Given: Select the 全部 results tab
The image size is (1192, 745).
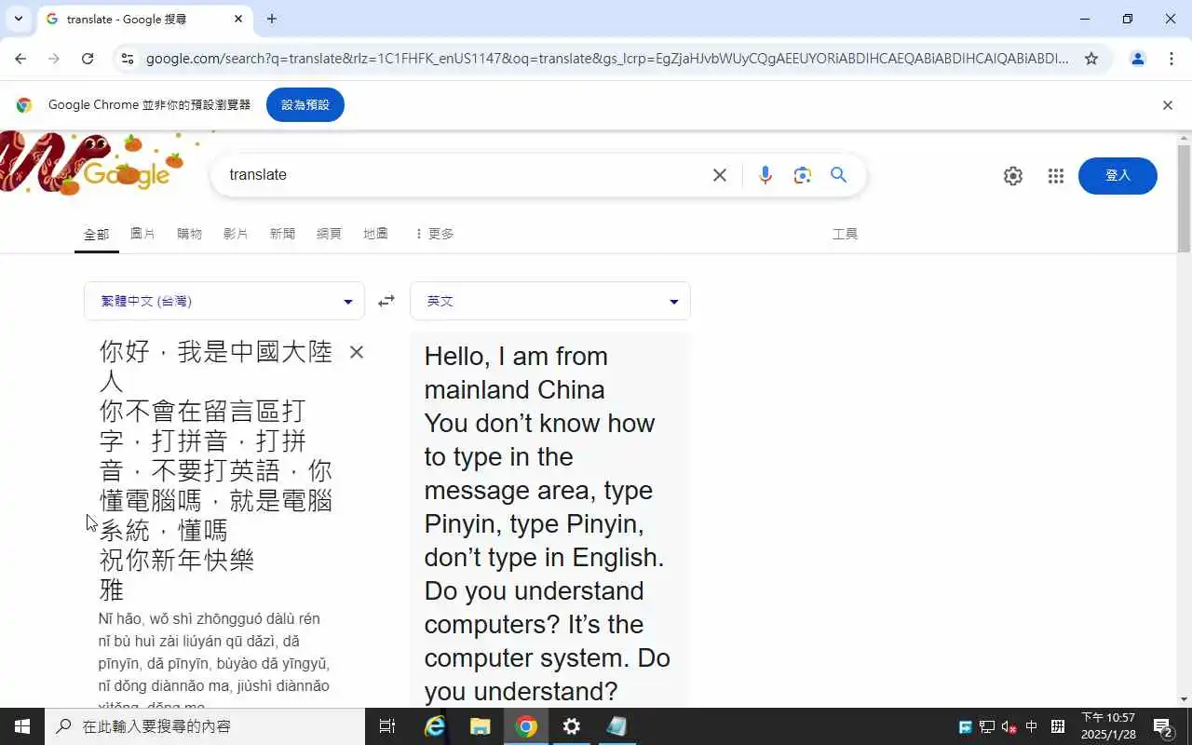Looking at the screenshot, I should click(97, 234).
